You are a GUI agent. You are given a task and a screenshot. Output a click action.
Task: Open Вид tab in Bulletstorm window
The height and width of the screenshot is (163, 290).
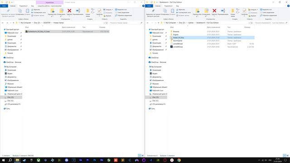(x=177, y=6)
